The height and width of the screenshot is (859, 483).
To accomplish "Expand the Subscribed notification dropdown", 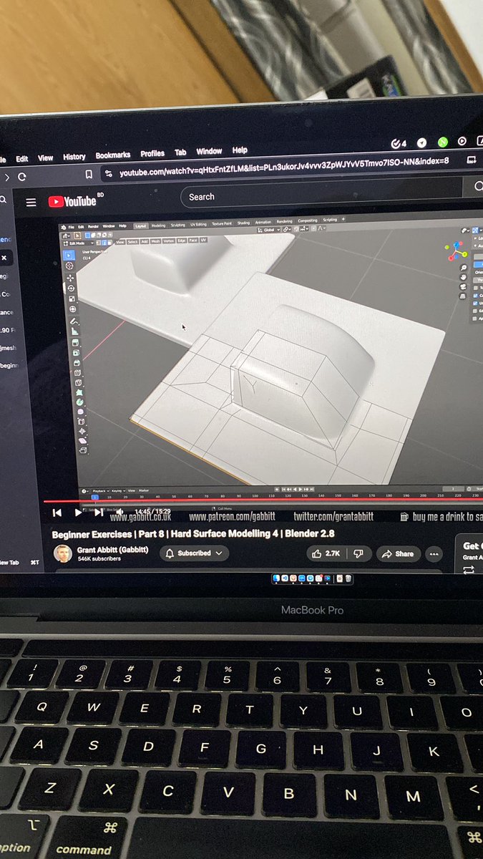I will coord(195,553).
